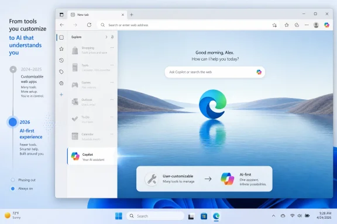The image size is (337, 224).
Task: Open the Favorites star icon in toolbar
Action: pyautogui.click(x=287, y=25)
